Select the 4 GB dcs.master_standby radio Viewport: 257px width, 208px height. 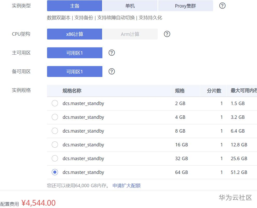tap(55, 117)
